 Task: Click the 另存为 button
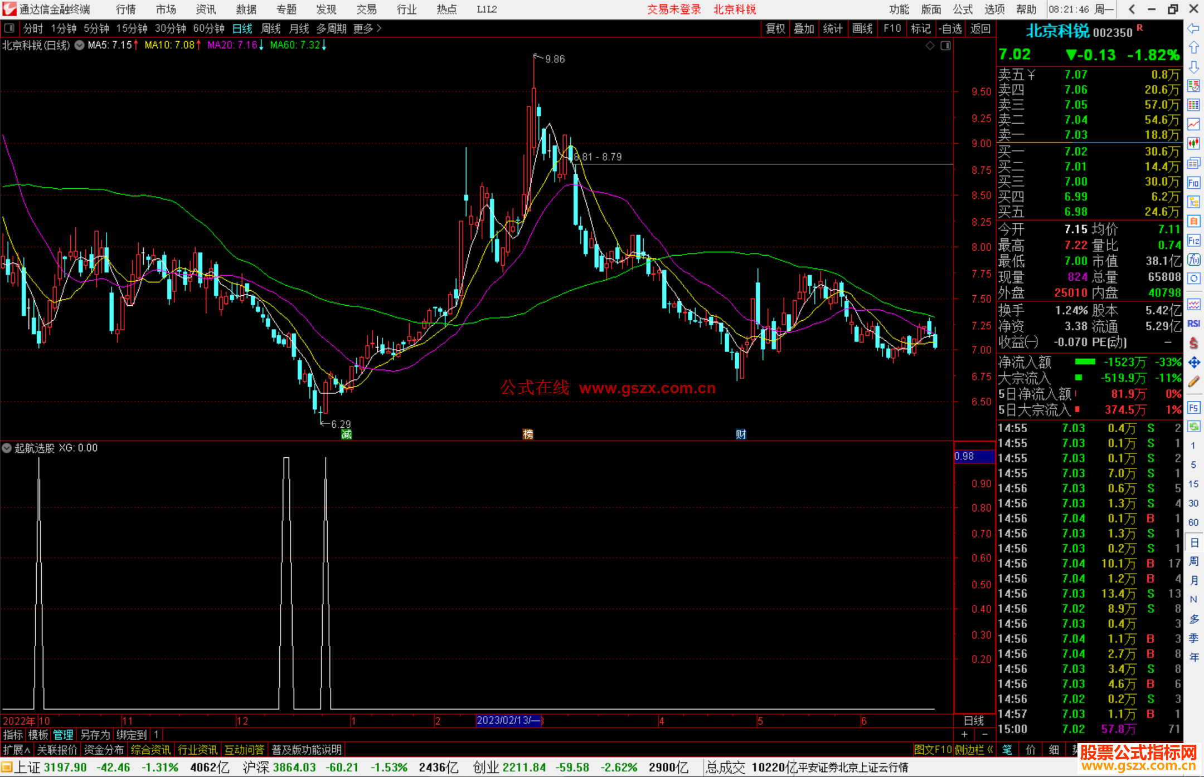[x=95, y=735]
